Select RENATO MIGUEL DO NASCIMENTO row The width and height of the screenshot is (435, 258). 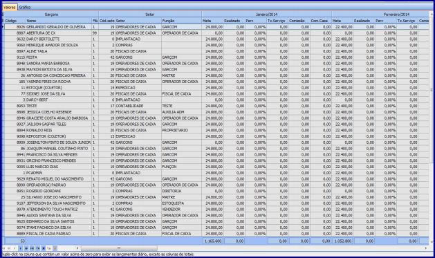click(x=216, y=179)
